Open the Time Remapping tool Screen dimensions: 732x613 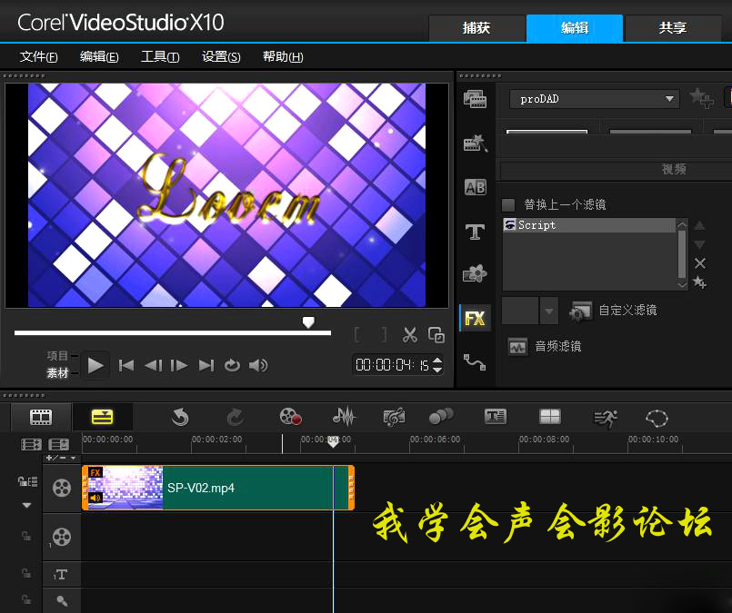(605, 419)
